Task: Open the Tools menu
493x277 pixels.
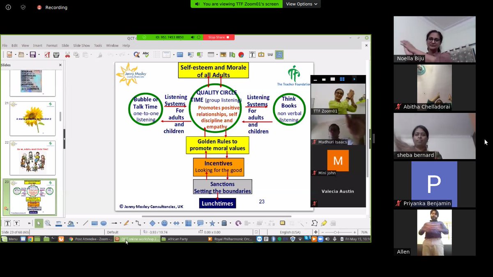Action: [x=98, y=46]
